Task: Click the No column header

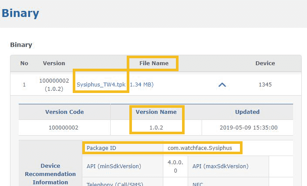Action: coord(24,63)
